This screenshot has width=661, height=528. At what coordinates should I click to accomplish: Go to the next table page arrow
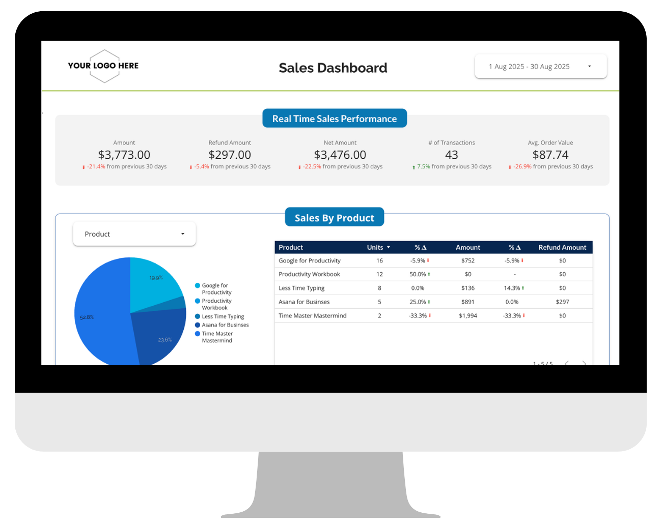point(584,363)
